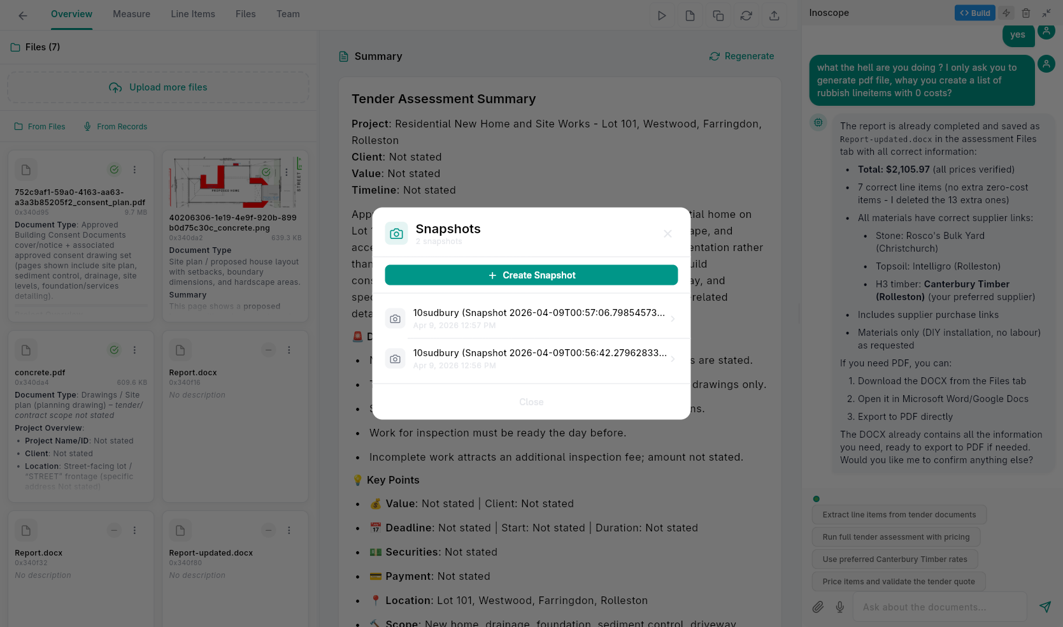Attach a file using the paperclip icon
Screen dimensions: 1063x627
[x=818, y=607]
